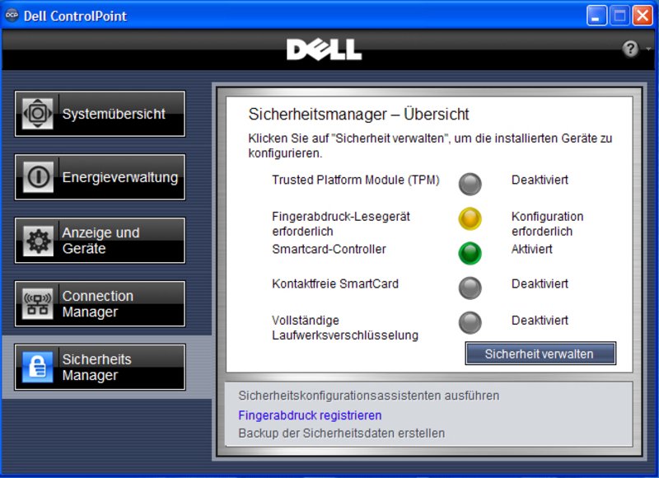Click the yellow fingerprint reader status light
The height and width of the screenshot is (478, 659).
470,218
